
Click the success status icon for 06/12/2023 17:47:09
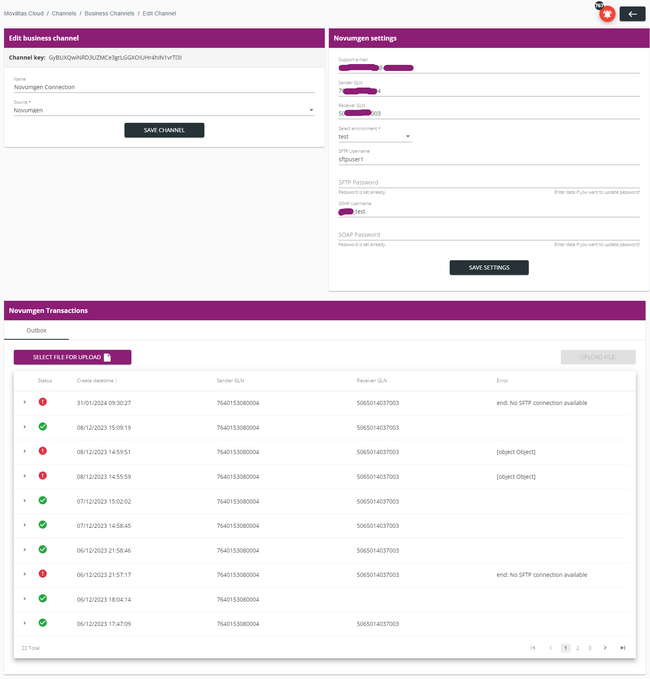click(x=43, y=623)
